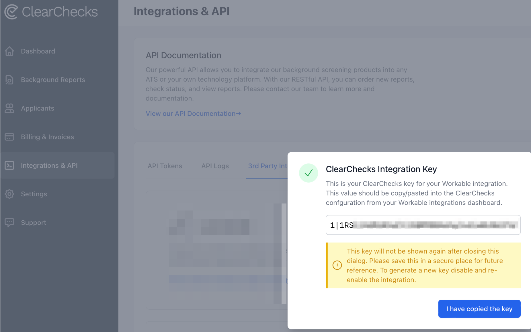
Task: Click the integration key input field
Action: tap(423, 225)
